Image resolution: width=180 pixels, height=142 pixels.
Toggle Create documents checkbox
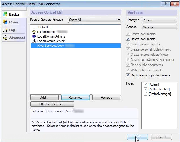(x=128, y=34)
